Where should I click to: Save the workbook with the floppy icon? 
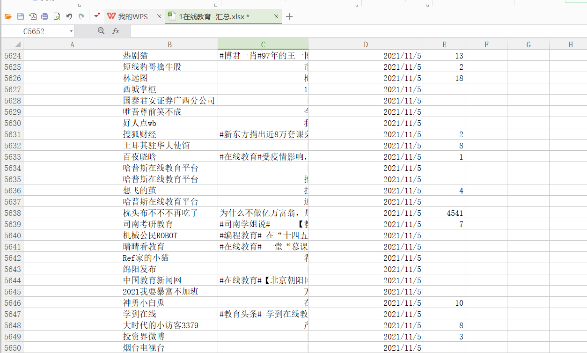[x=21, y=16]
